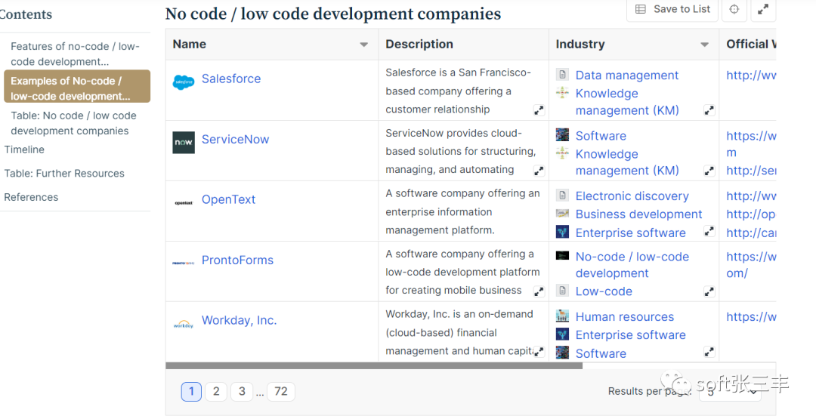Viewport: 816px width, 419px height.
Task: Expand the ServiceNow industry cell
Action: [x=709, y=171]
